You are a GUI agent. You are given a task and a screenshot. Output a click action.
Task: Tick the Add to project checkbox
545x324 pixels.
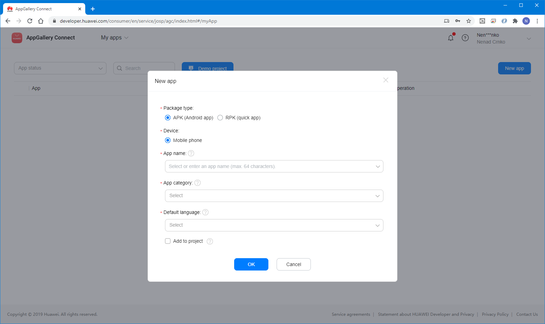[168, 241]
